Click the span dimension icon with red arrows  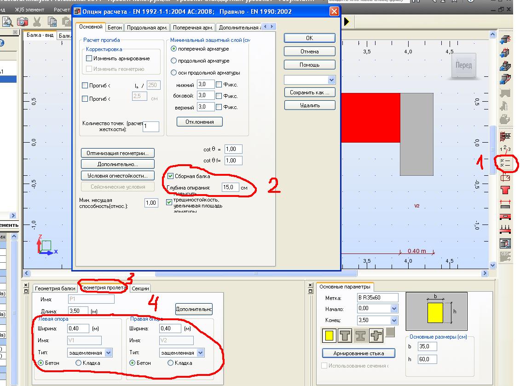pyautogui.click(x=505, y=204)
